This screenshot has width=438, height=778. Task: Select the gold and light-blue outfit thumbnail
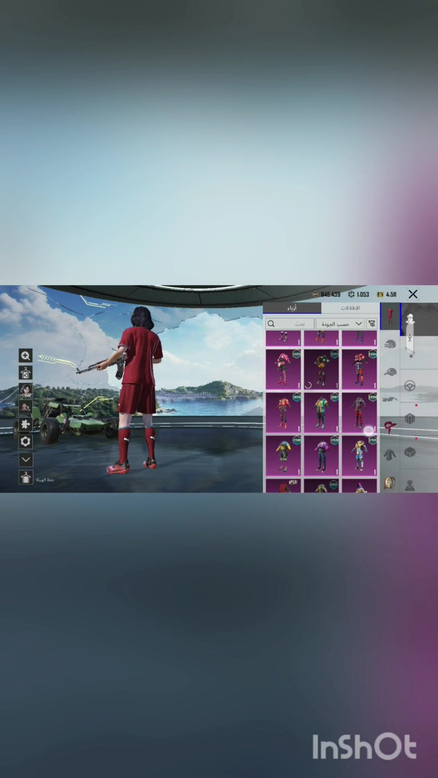click(x=359, y=456)
